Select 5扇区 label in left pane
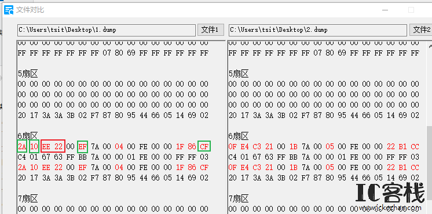 tap(28, 73)
